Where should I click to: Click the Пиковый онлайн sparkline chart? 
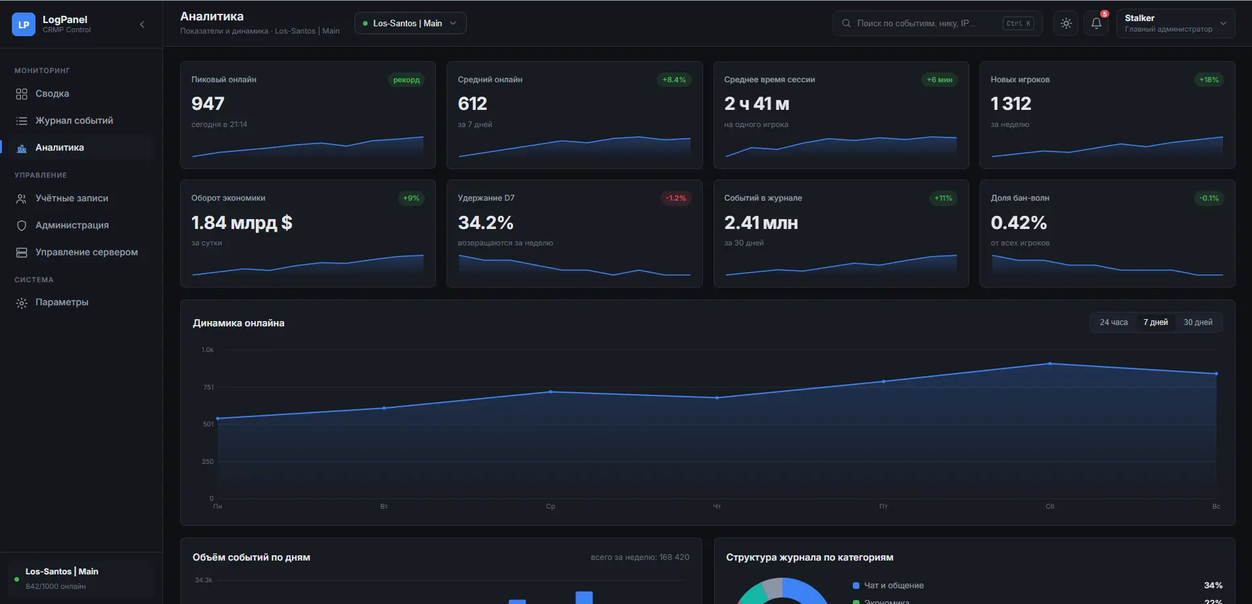pos(308,146)
